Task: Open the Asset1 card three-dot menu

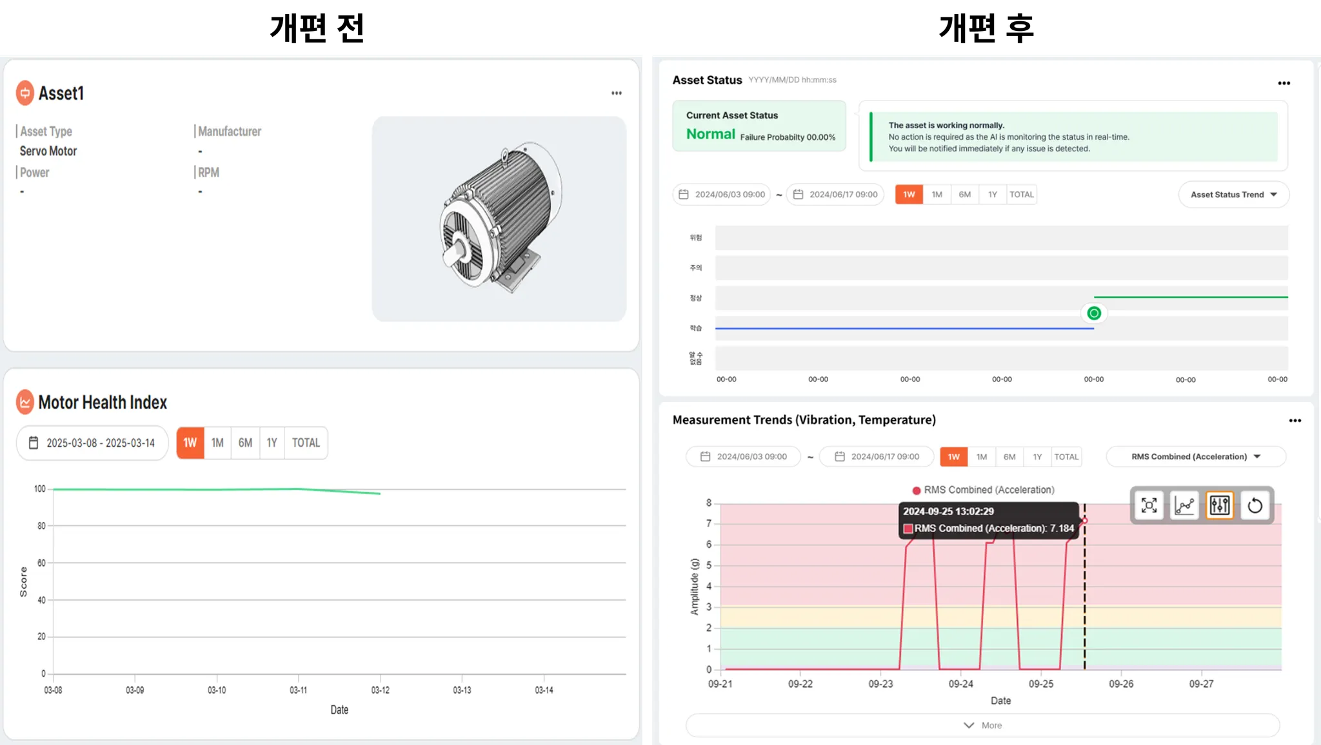Action: [617, 93]
